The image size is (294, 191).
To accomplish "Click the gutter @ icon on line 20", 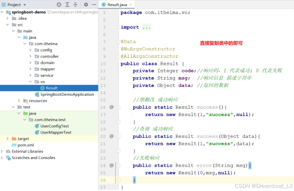I will tap(112, 136).
